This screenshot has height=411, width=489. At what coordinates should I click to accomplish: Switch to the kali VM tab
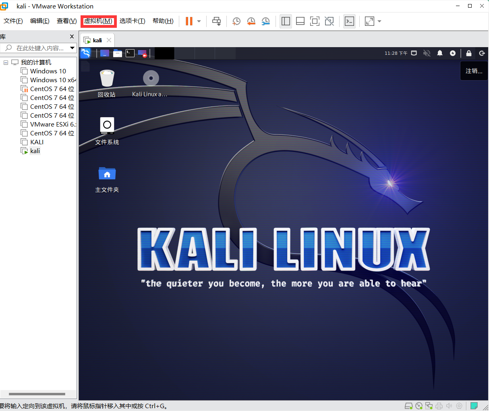coord(97,40)
